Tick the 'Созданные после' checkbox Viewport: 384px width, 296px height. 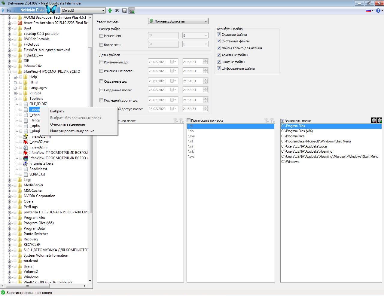coord(101,90)
